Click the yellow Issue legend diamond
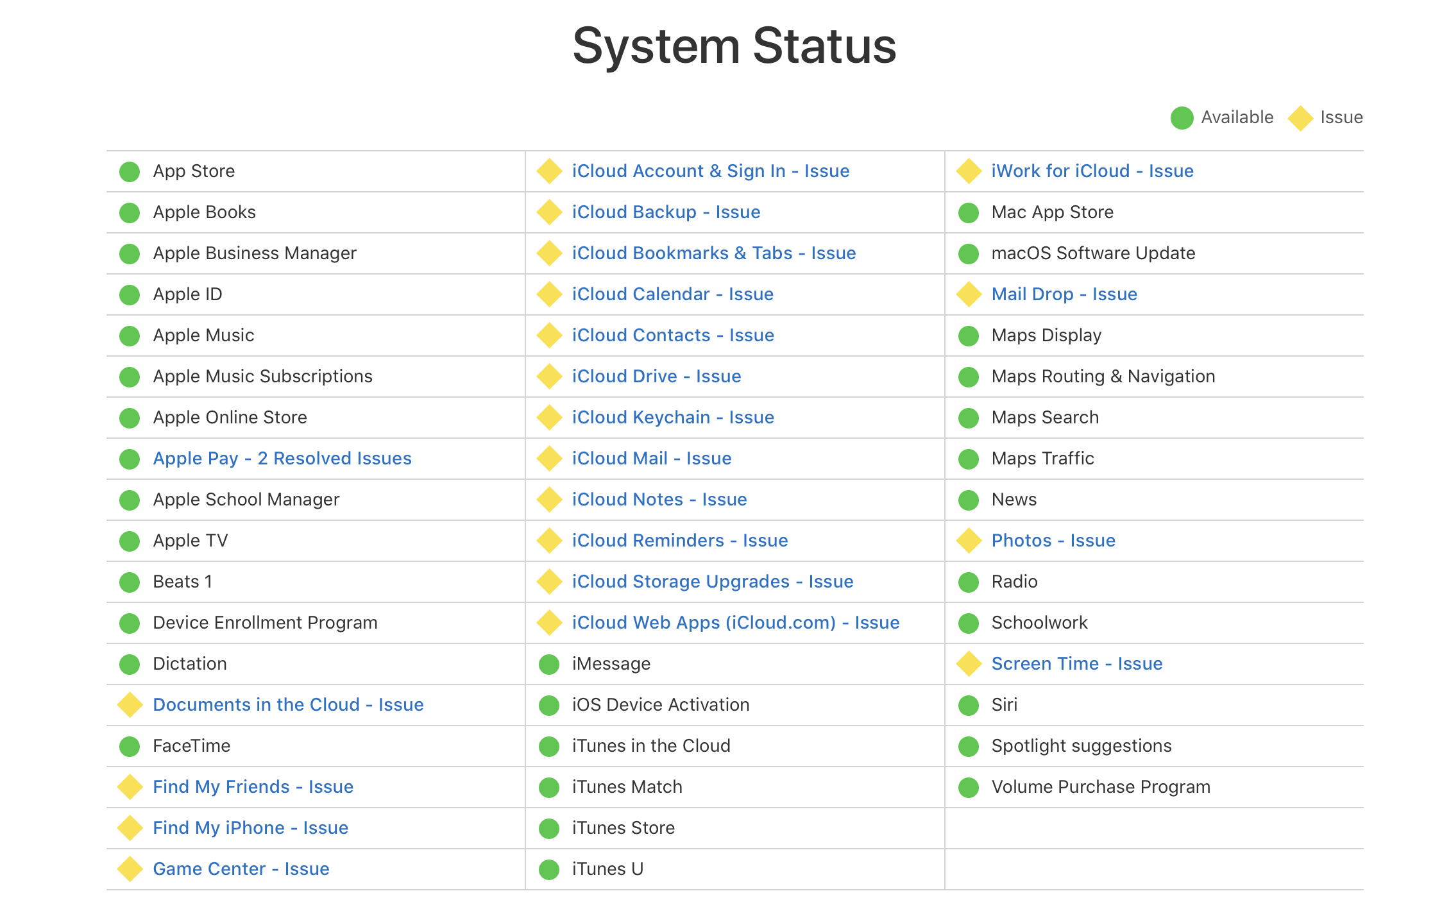The image size is (1442, 916). coord(1301,117)
